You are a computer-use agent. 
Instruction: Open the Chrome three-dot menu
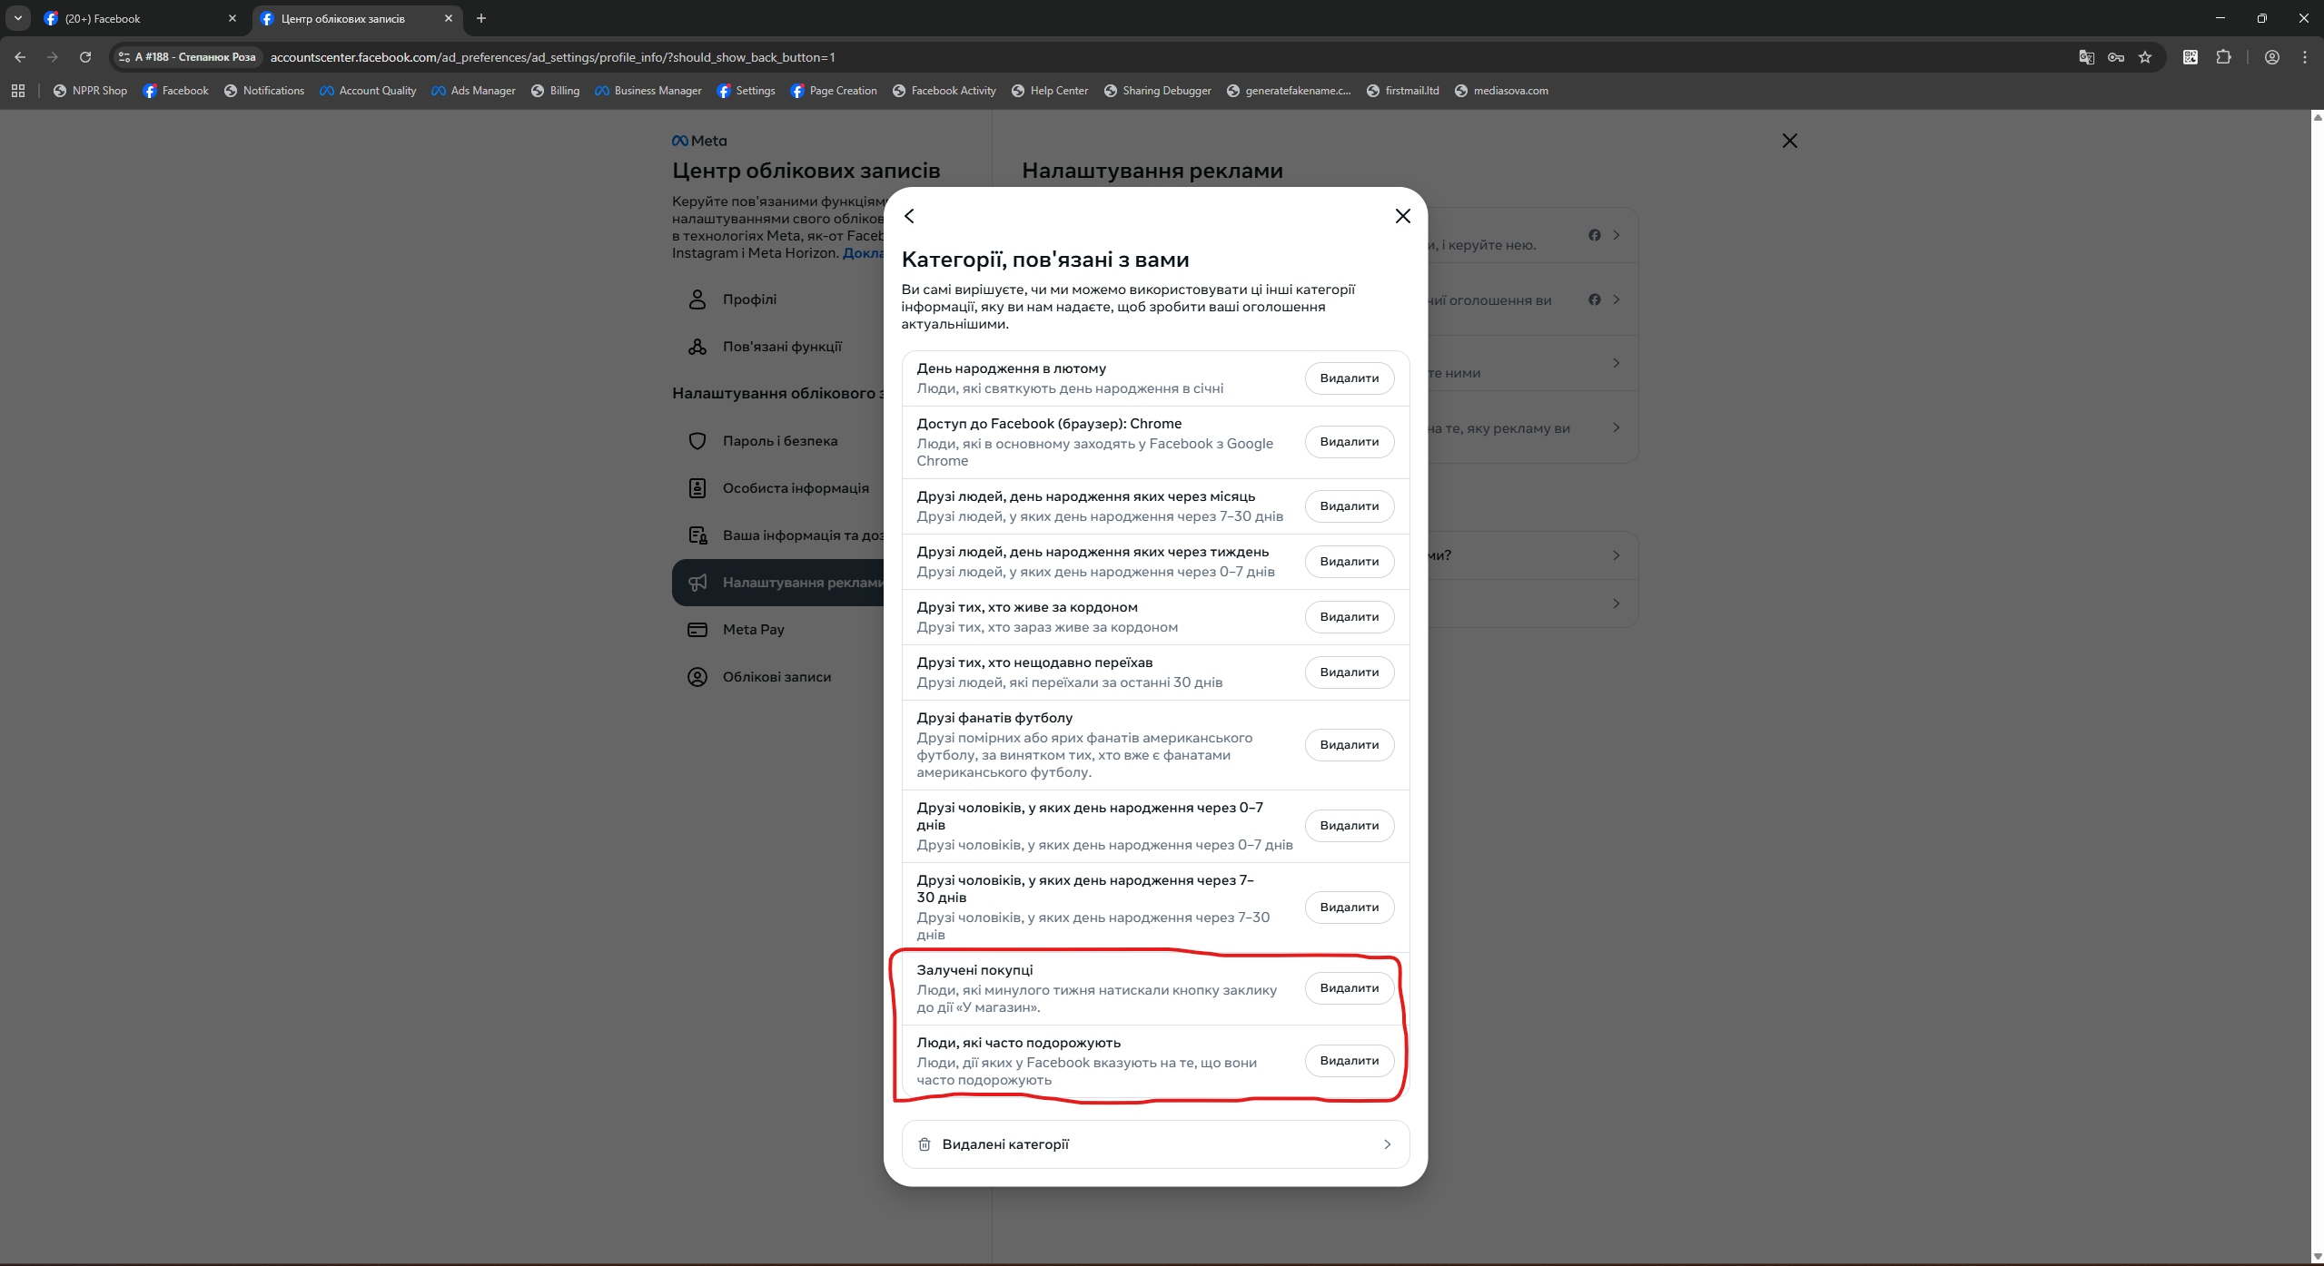coord(2304,57)
